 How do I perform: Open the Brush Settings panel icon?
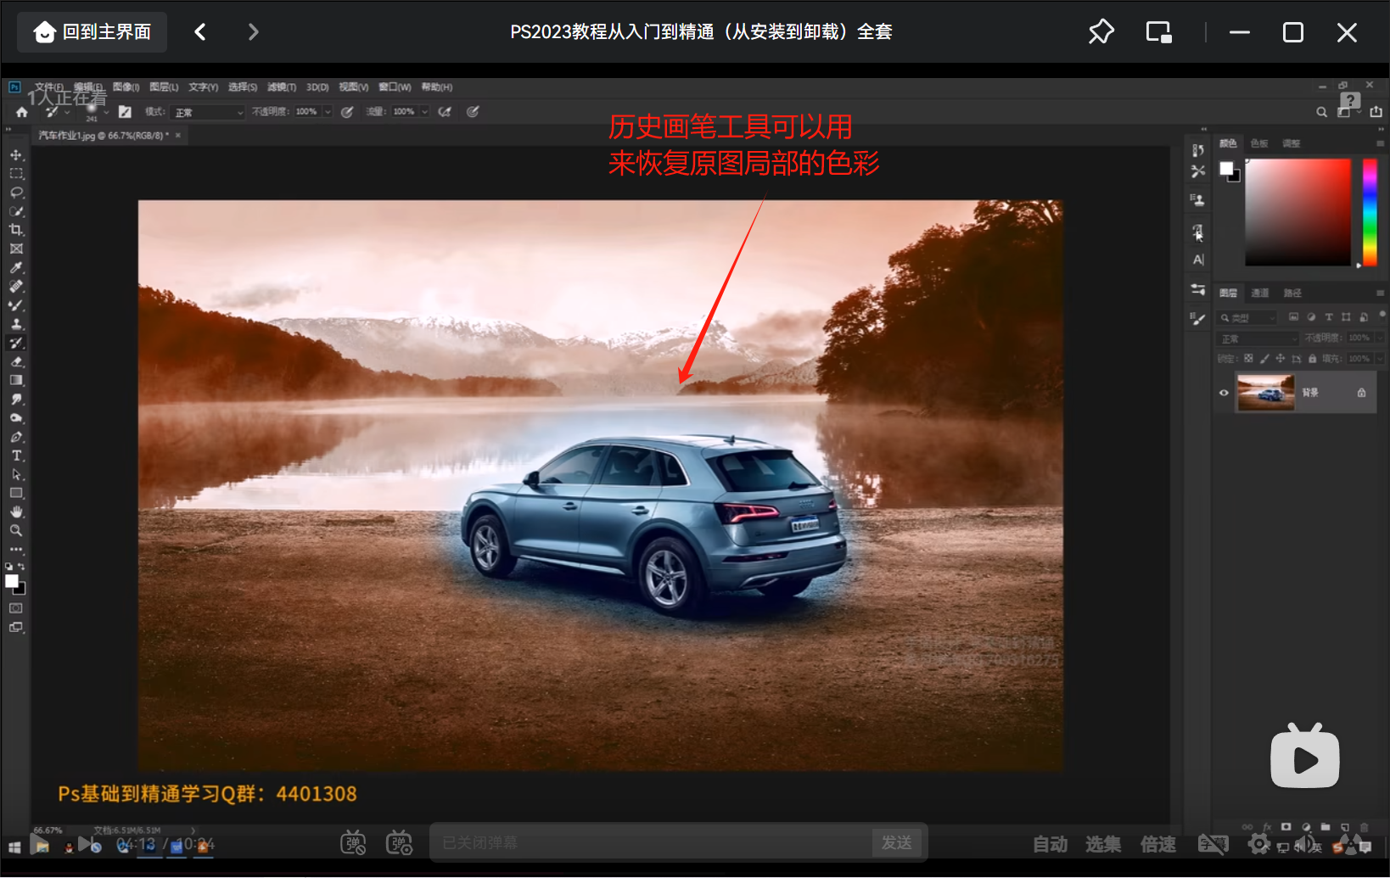(1197, 319)
